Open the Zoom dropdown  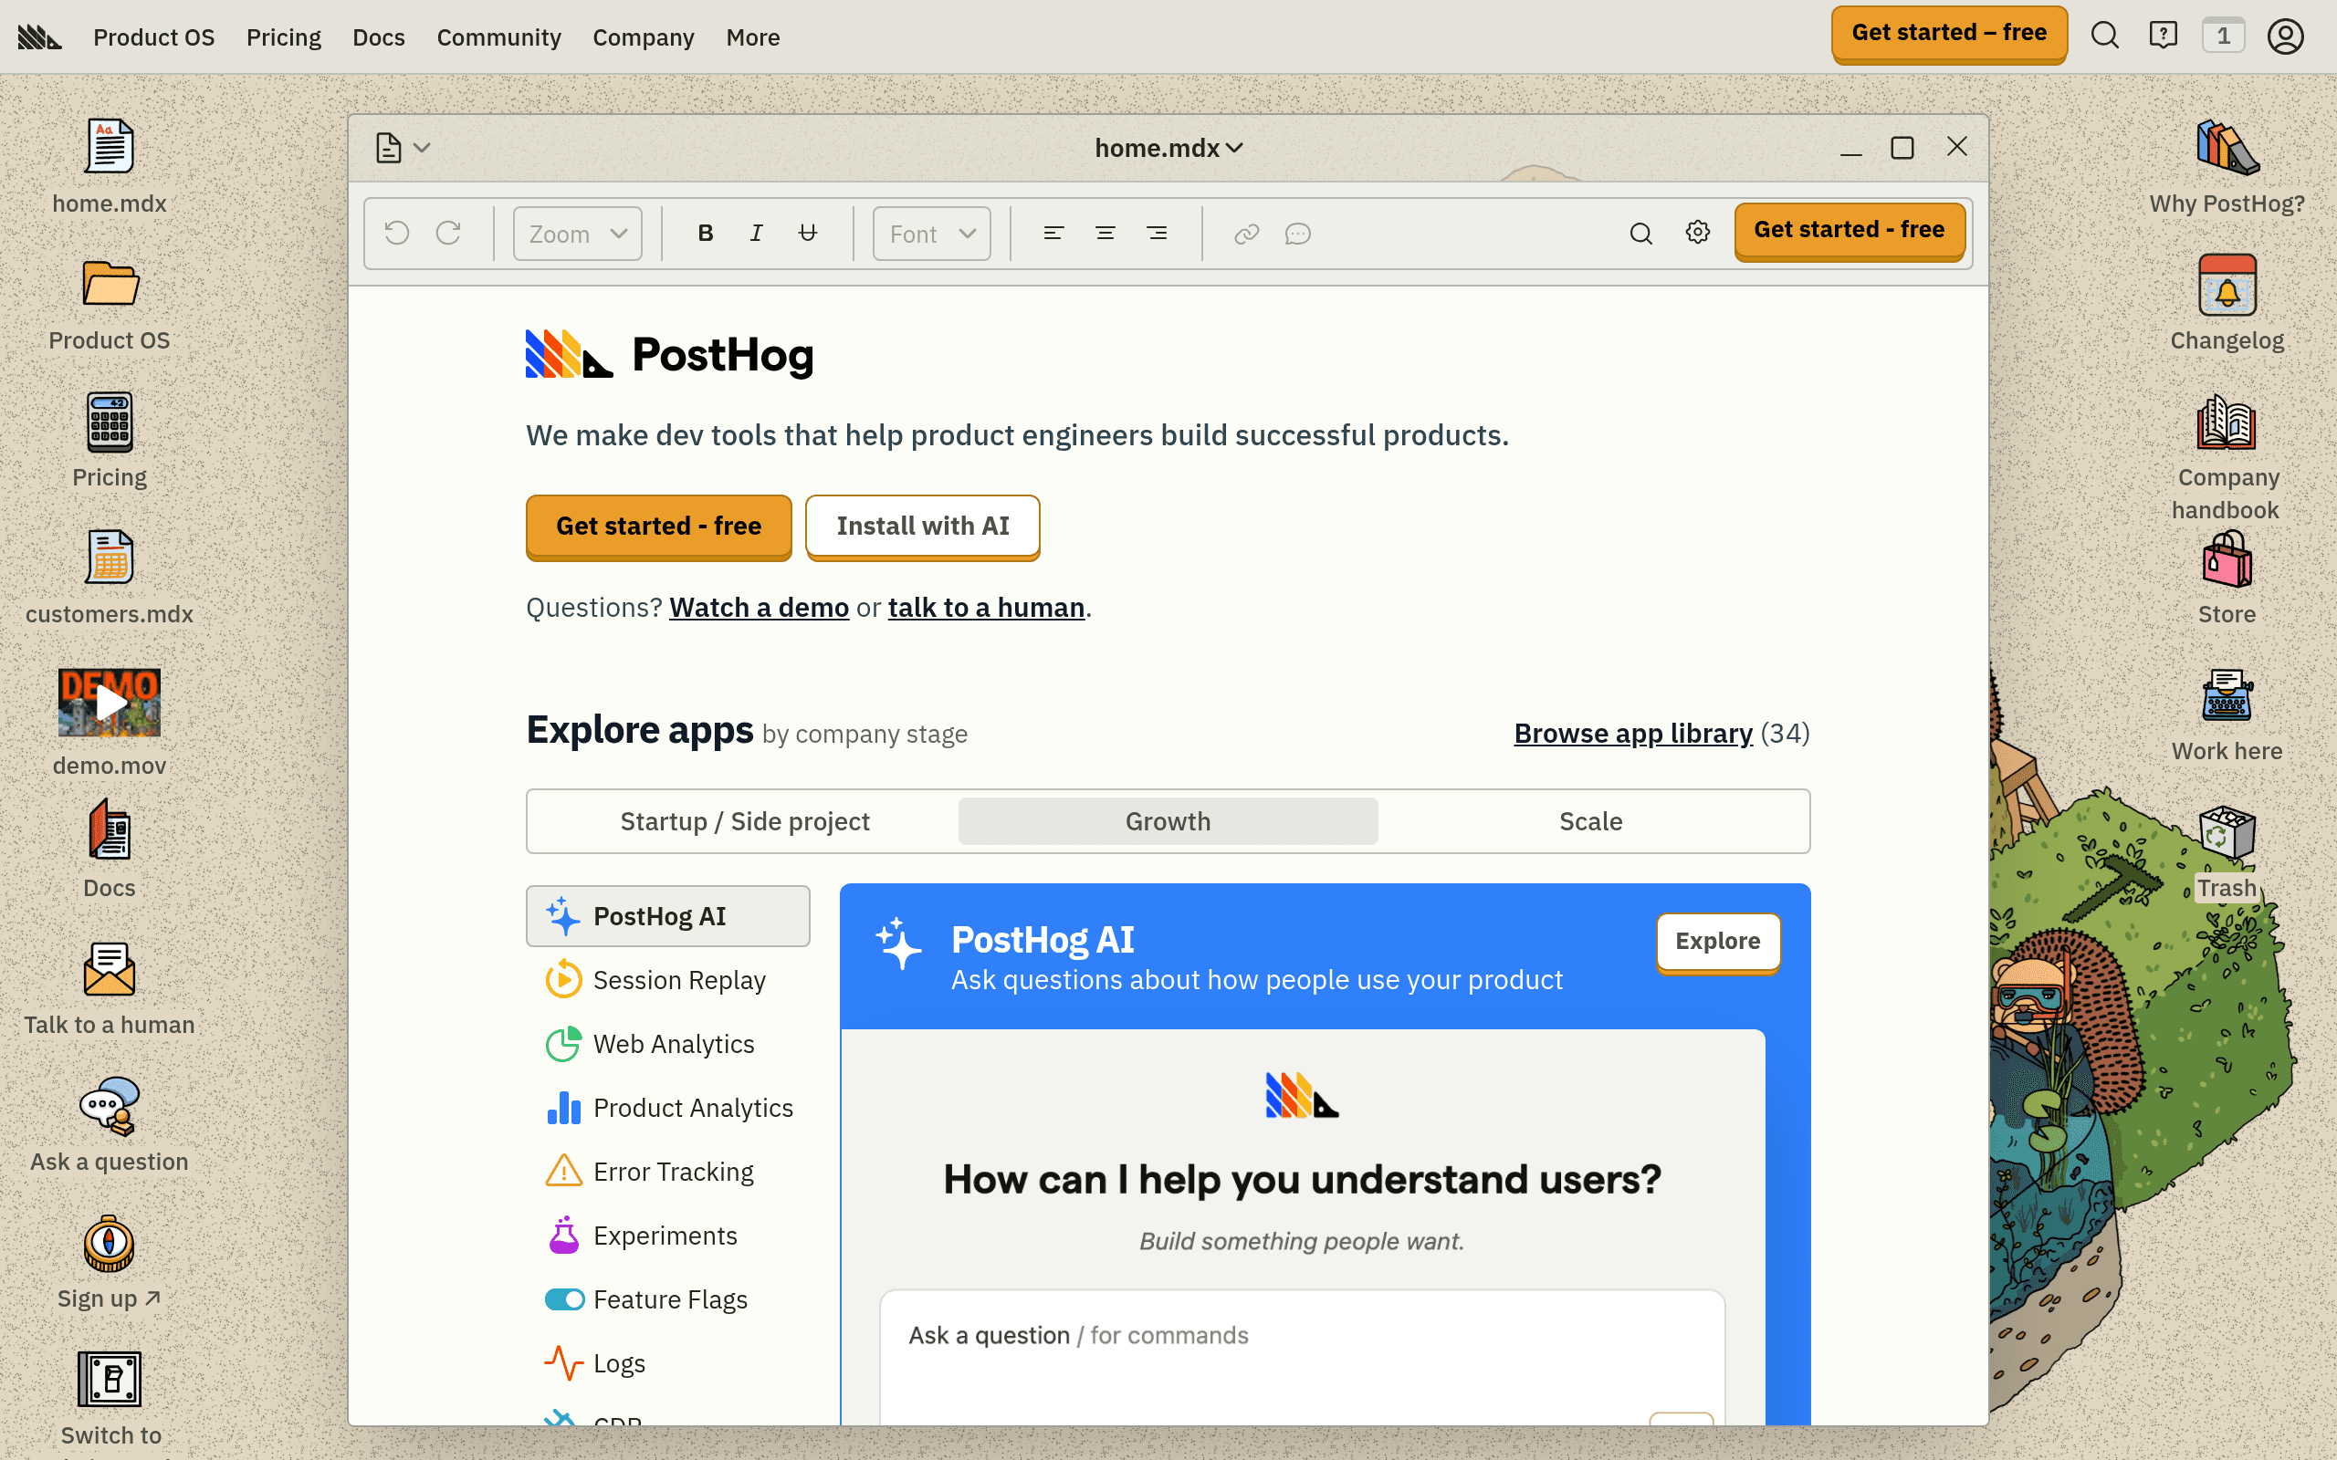(577, 234)
